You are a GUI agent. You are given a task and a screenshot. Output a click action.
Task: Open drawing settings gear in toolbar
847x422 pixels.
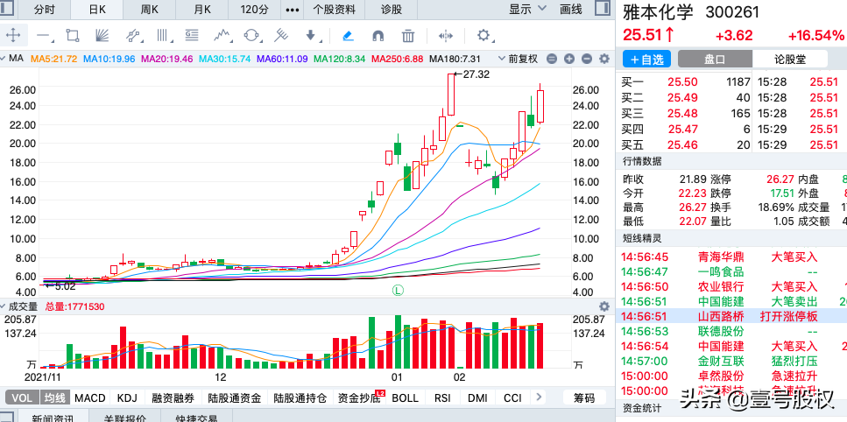[x=483, y=36]
